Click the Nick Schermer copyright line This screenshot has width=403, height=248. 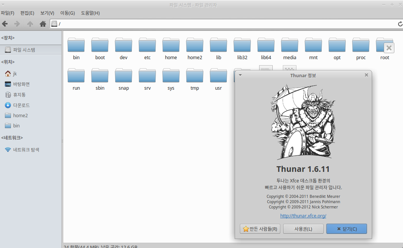(303, 207)
